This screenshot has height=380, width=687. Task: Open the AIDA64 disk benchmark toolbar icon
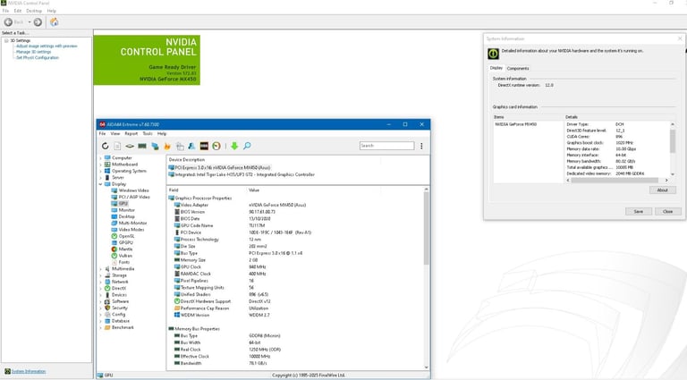pyautogui.click(x=130, y=147)
